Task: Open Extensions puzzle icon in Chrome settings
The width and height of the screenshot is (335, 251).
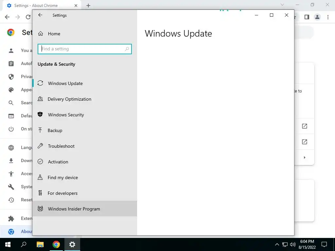Action: 11,219
